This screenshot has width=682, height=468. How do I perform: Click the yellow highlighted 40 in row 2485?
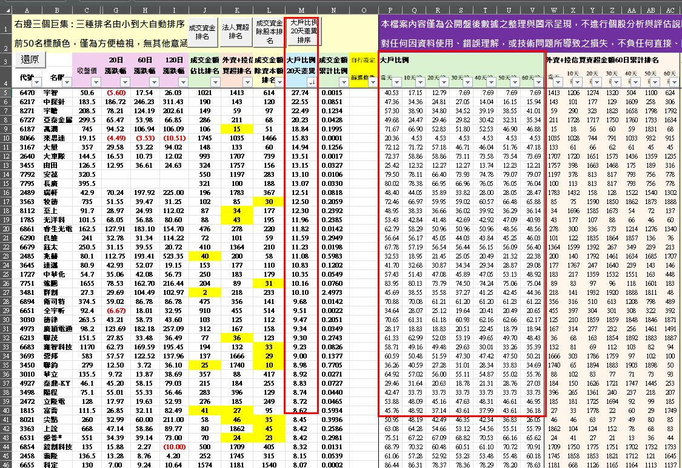pos(204,256)
